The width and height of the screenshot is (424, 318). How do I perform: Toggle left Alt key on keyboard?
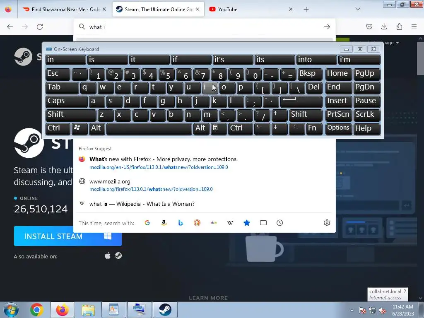(x=97, y=128)
